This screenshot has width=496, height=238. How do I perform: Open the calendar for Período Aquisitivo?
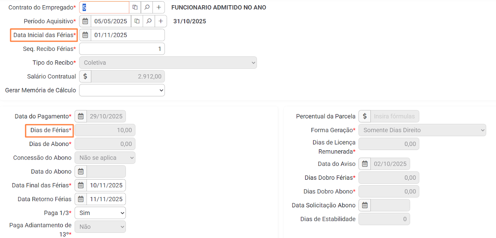85,21
